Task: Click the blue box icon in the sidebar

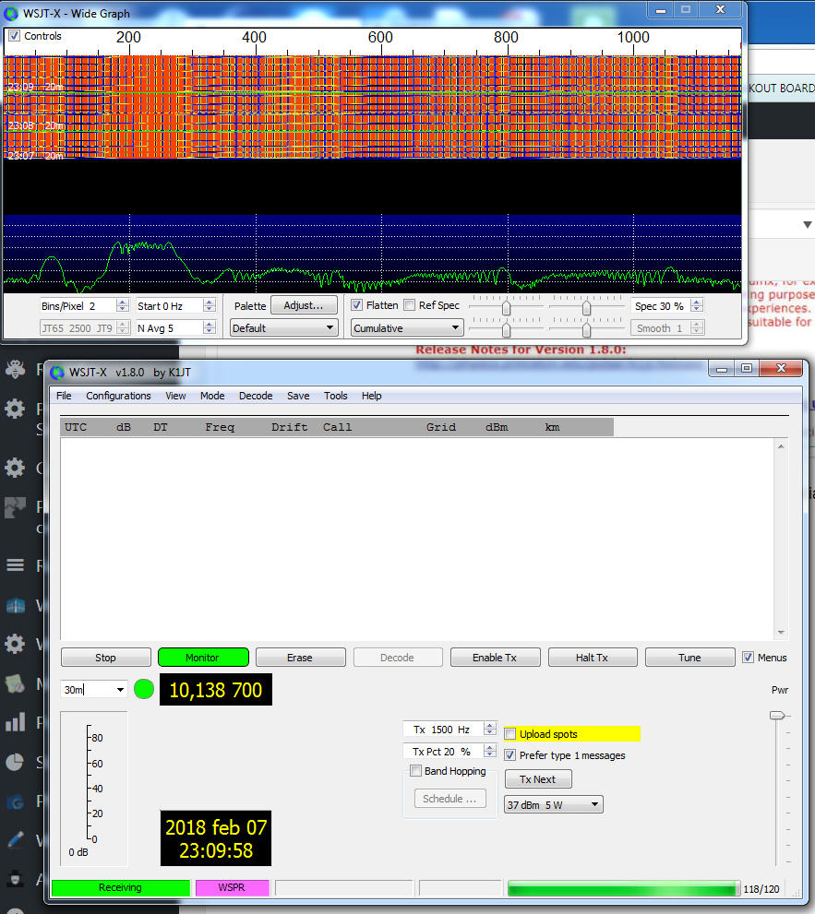Action: coord(15,606)
